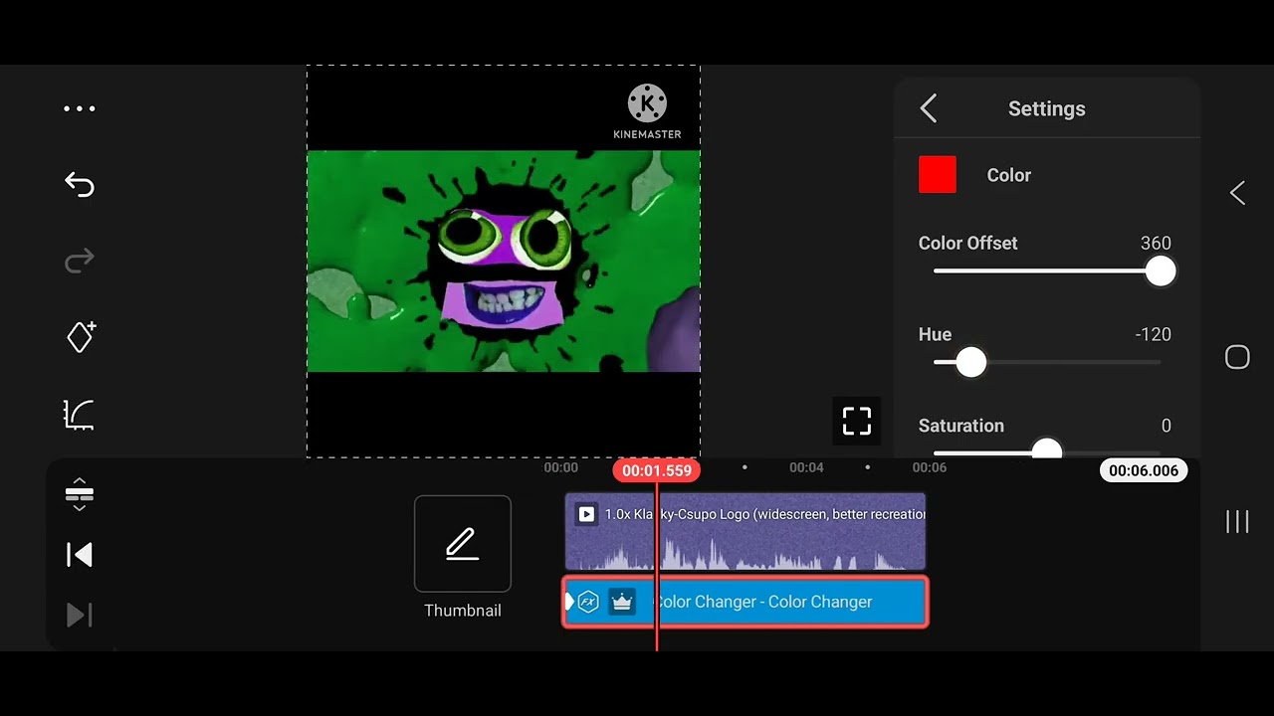Click the 00:06 timeline ruler mark
The height and width of the screenshot is (716, 1274).
(930, 467)
